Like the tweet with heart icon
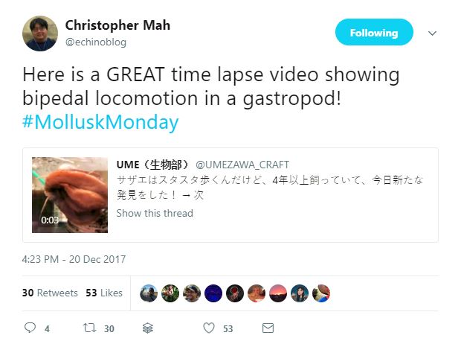The width and height of the screenshot is (461, 347). click(209, 328)
